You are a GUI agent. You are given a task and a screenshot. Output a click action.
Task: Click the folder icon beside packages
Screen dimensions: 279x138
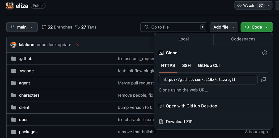pyautogui.click(x=14, y=132)
